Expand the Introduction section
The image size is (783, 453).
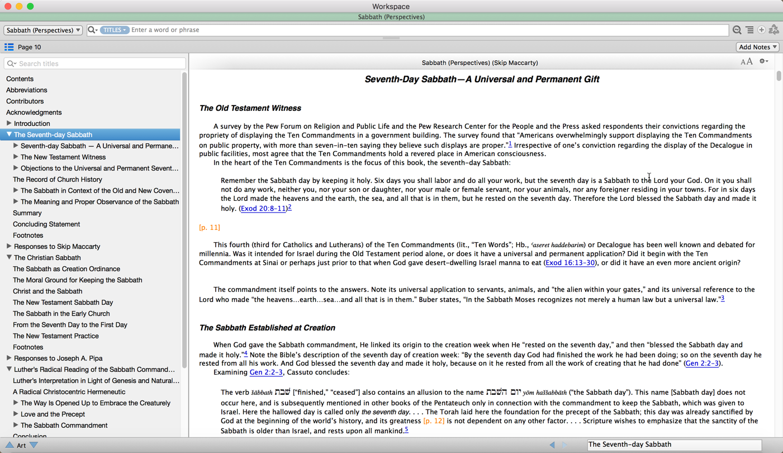tap(9, 123)
